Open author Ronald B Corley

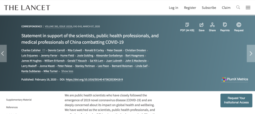pyautogui.click(x=94, y=50)
